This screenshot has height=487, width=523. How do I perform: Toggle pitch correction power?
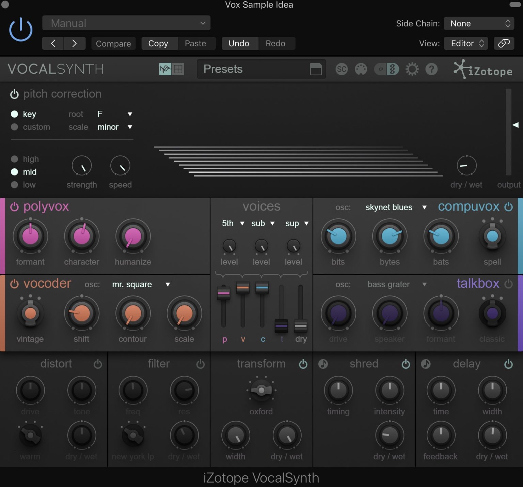coord(14,94)
